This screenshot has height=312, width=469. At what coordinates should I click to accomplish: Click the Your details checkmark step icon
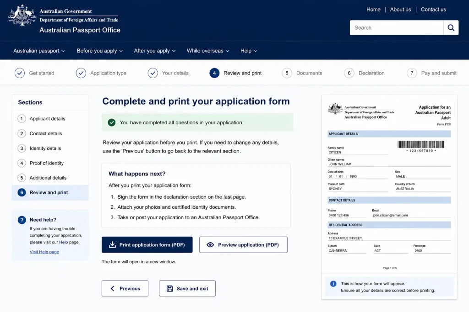pos(153,73)
